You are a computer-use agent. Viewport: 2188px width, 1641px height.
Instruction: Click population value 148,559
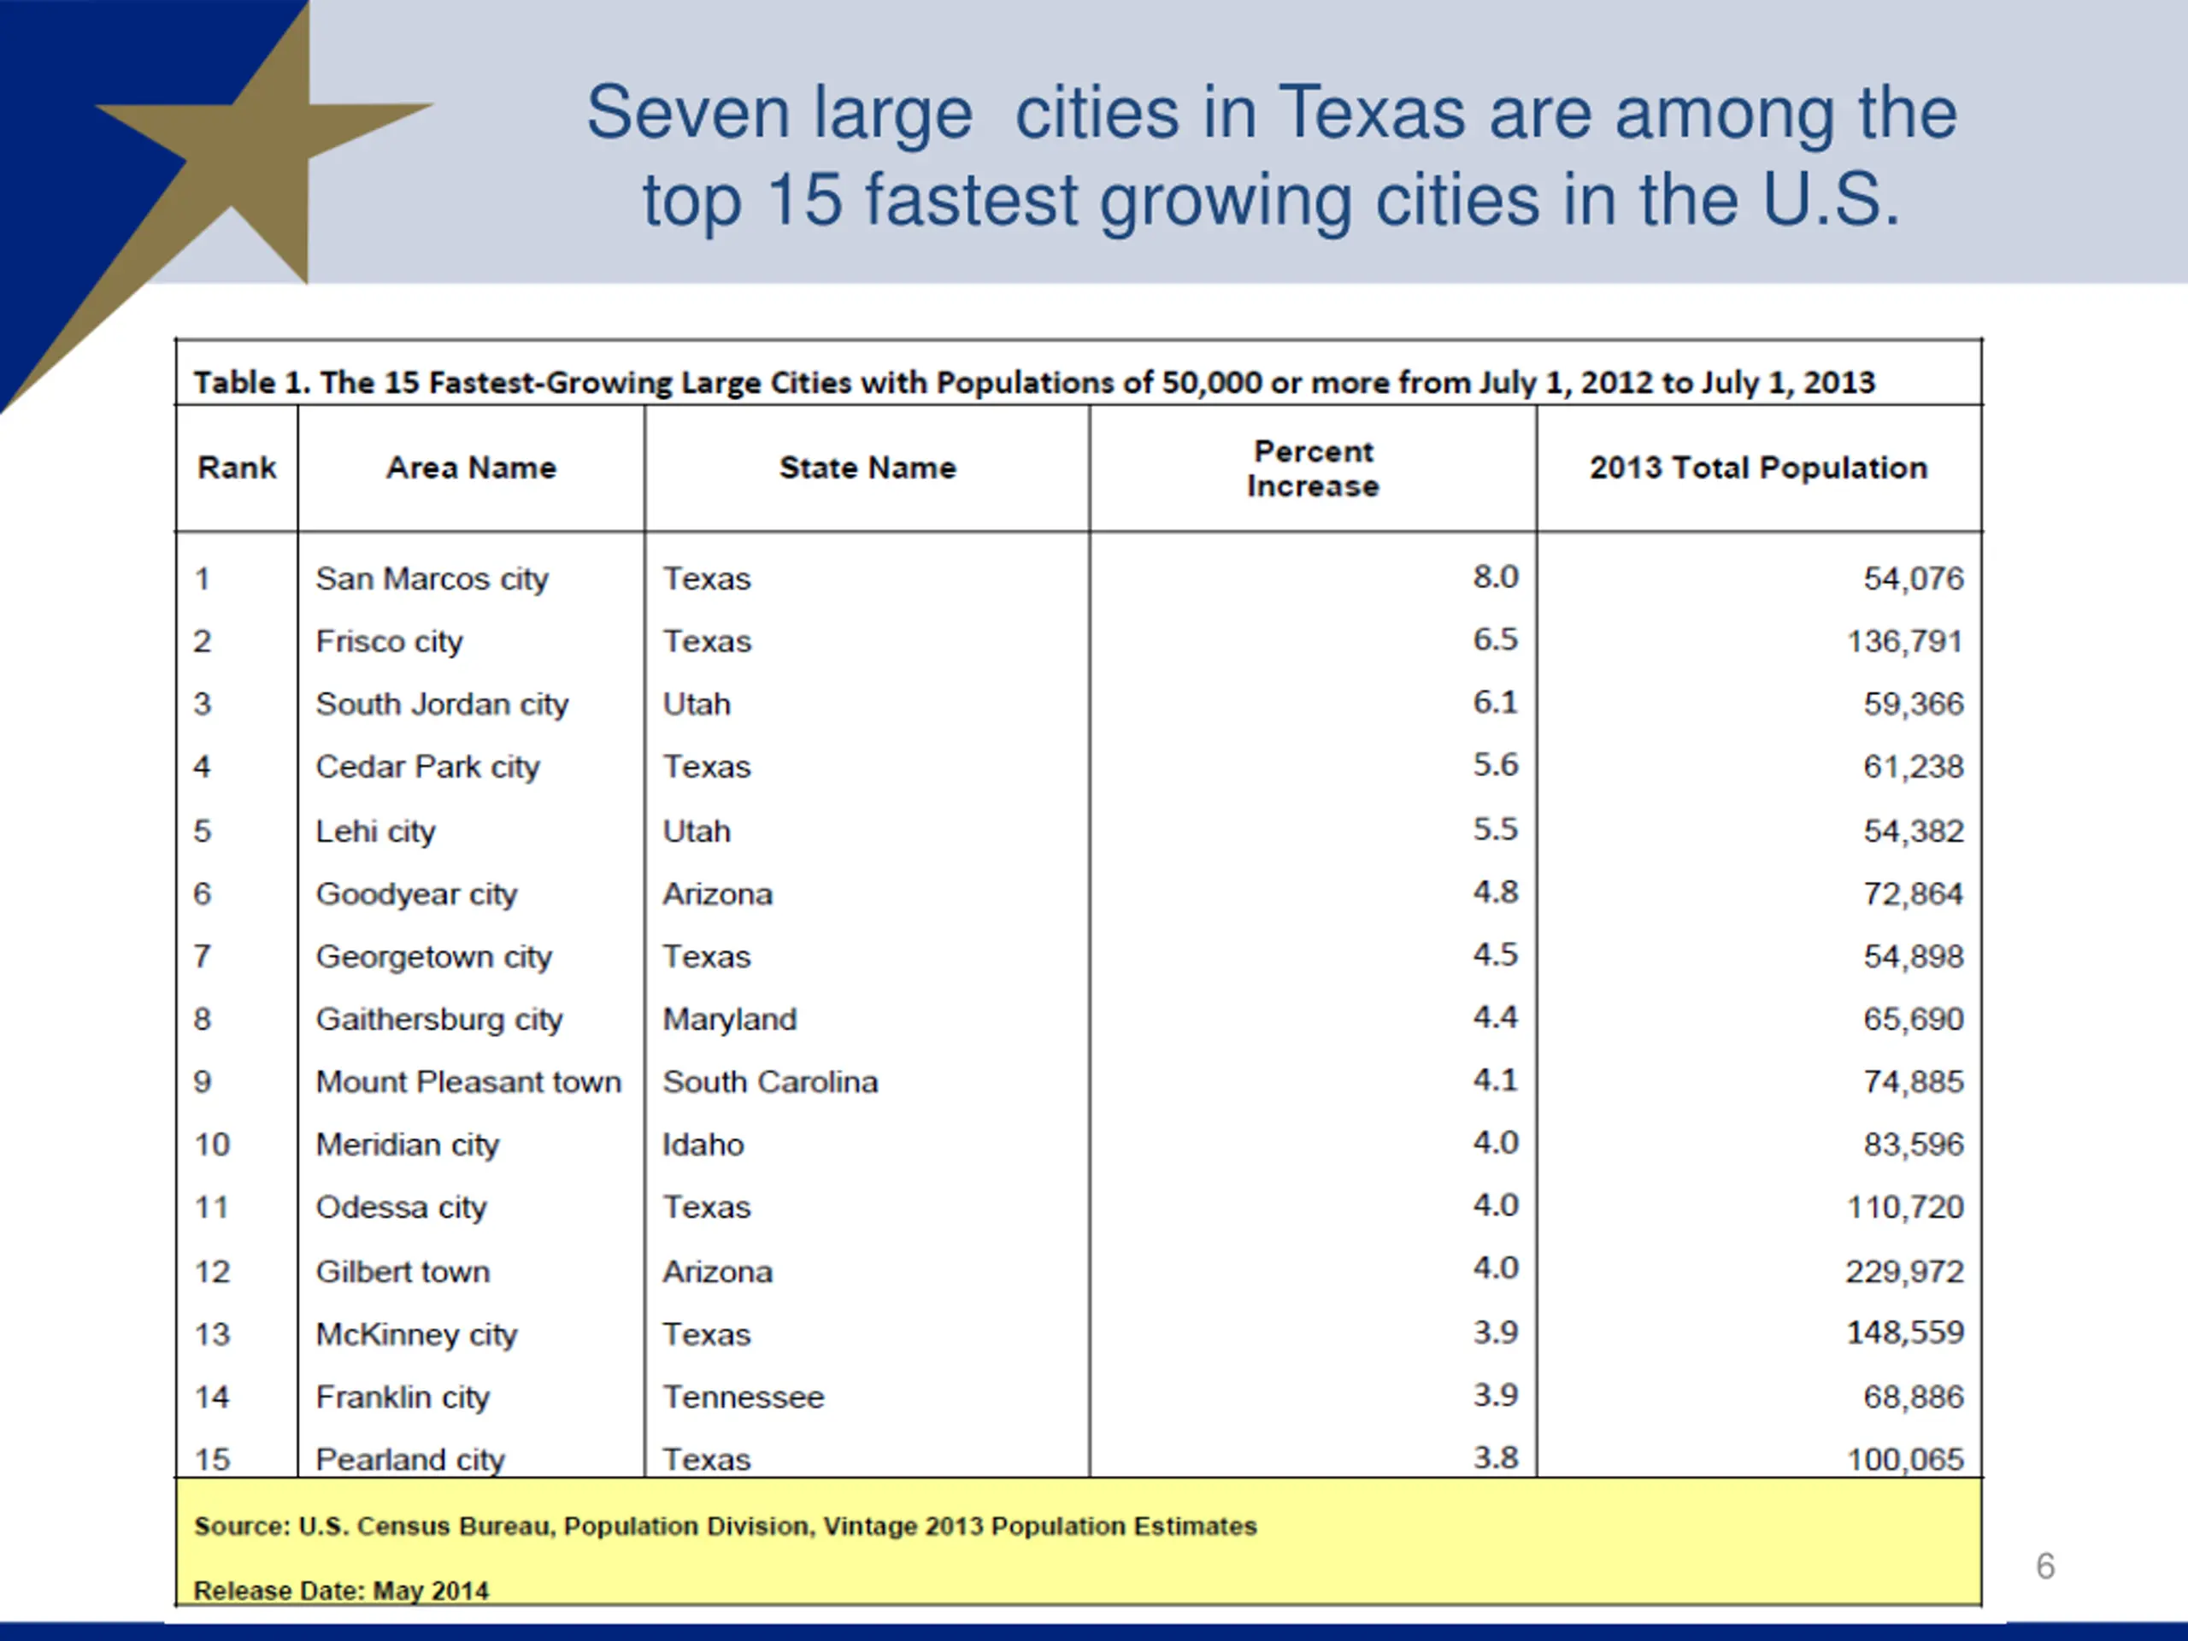1905,1332
